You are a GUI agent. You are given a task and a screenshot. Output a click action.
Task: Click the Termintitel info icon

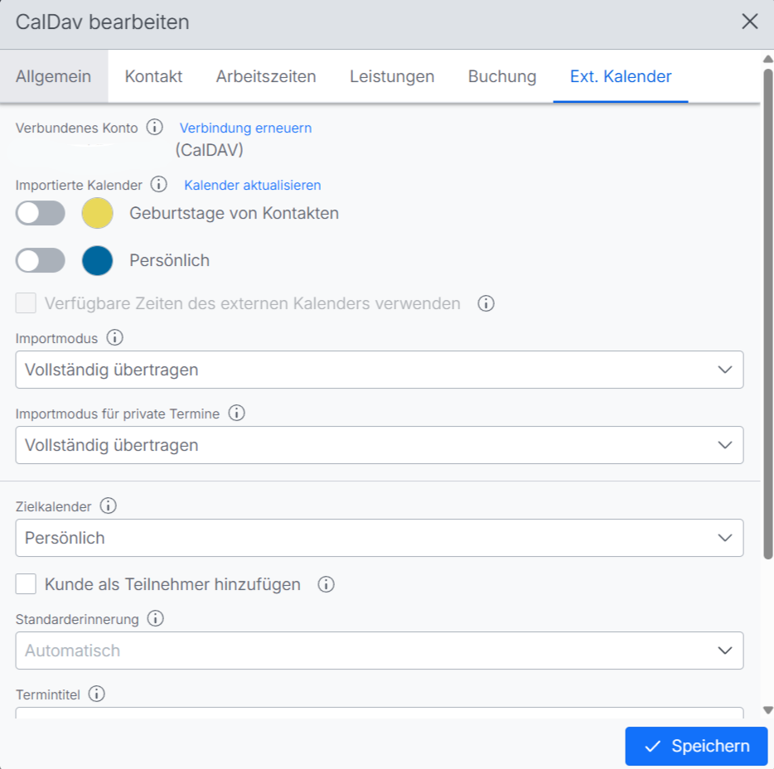(97, 694)
